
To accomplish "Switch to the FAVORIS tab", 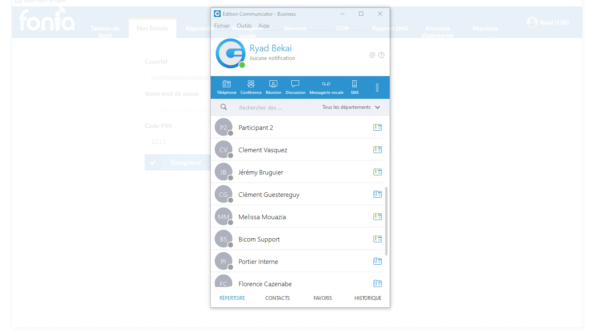I will tap(323, 298).
